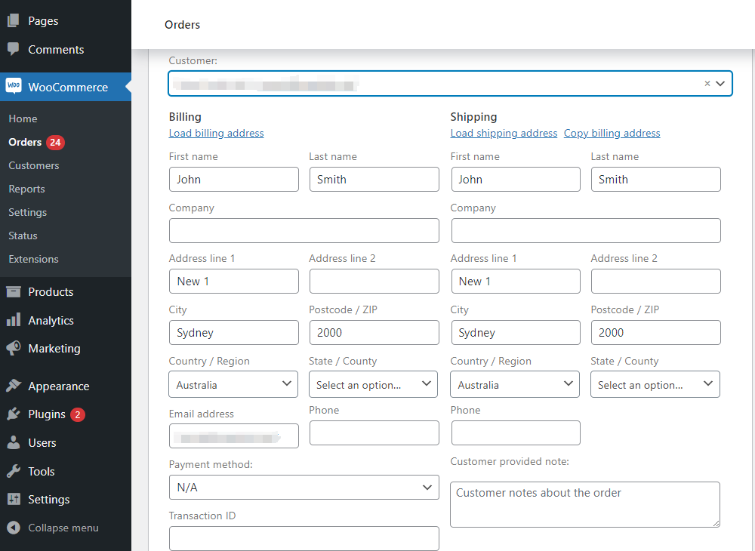This screenshot has width=755, height=551.
Task: Select the Appearance paintbrush icon
Action: click(13, 386)
